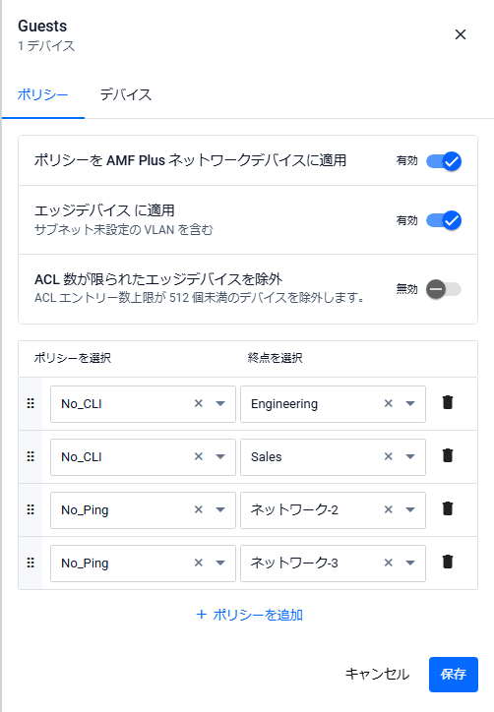Open ネットワーク-3 endpoint dropdown arrow

(x=410, y=563)
